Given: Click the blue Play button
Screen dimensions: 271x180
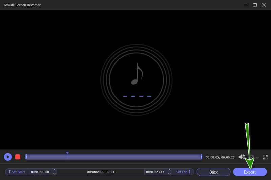Looking at the screenshot, I should 8,157.
